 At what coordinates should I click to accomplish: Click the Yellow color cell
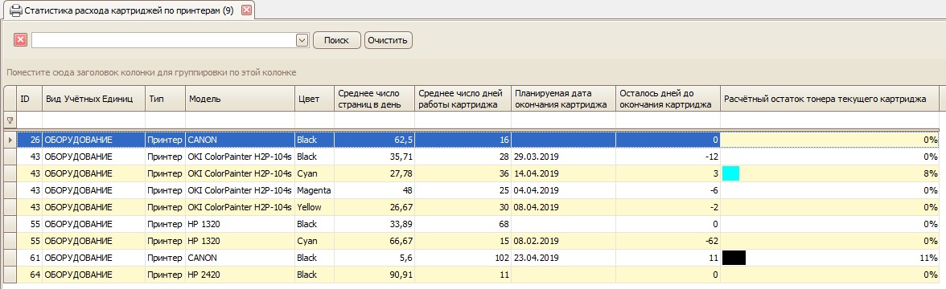pyautogui.click(x=315, y=207)
